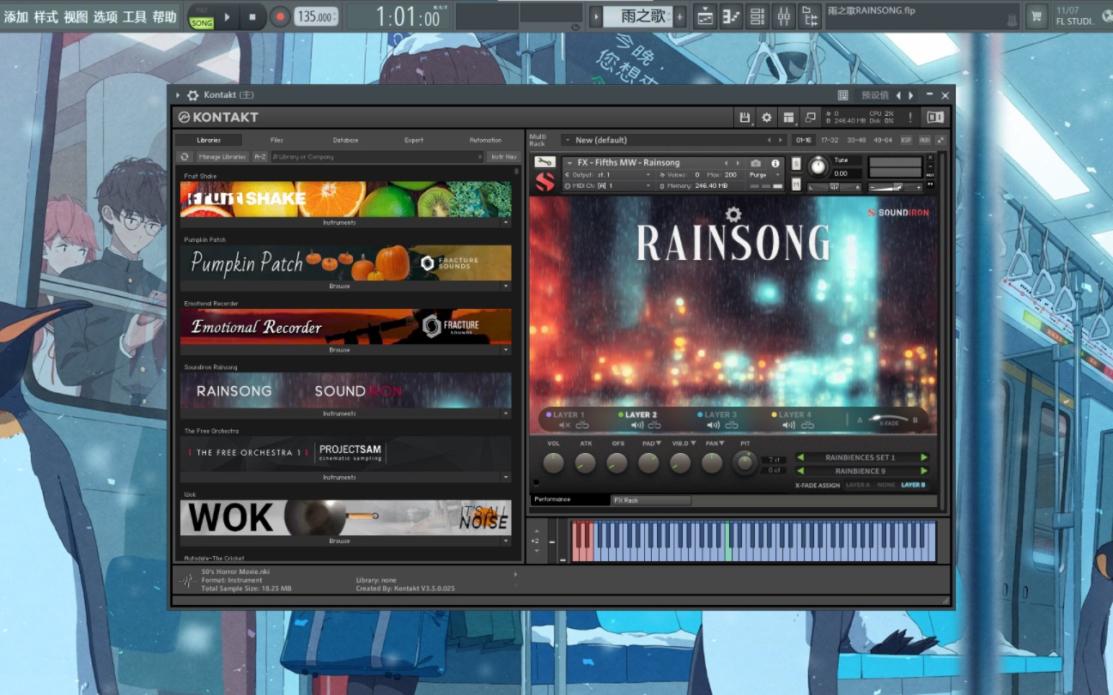
Task: Open MIDI Ch dropdown
Action: [650, 185]
